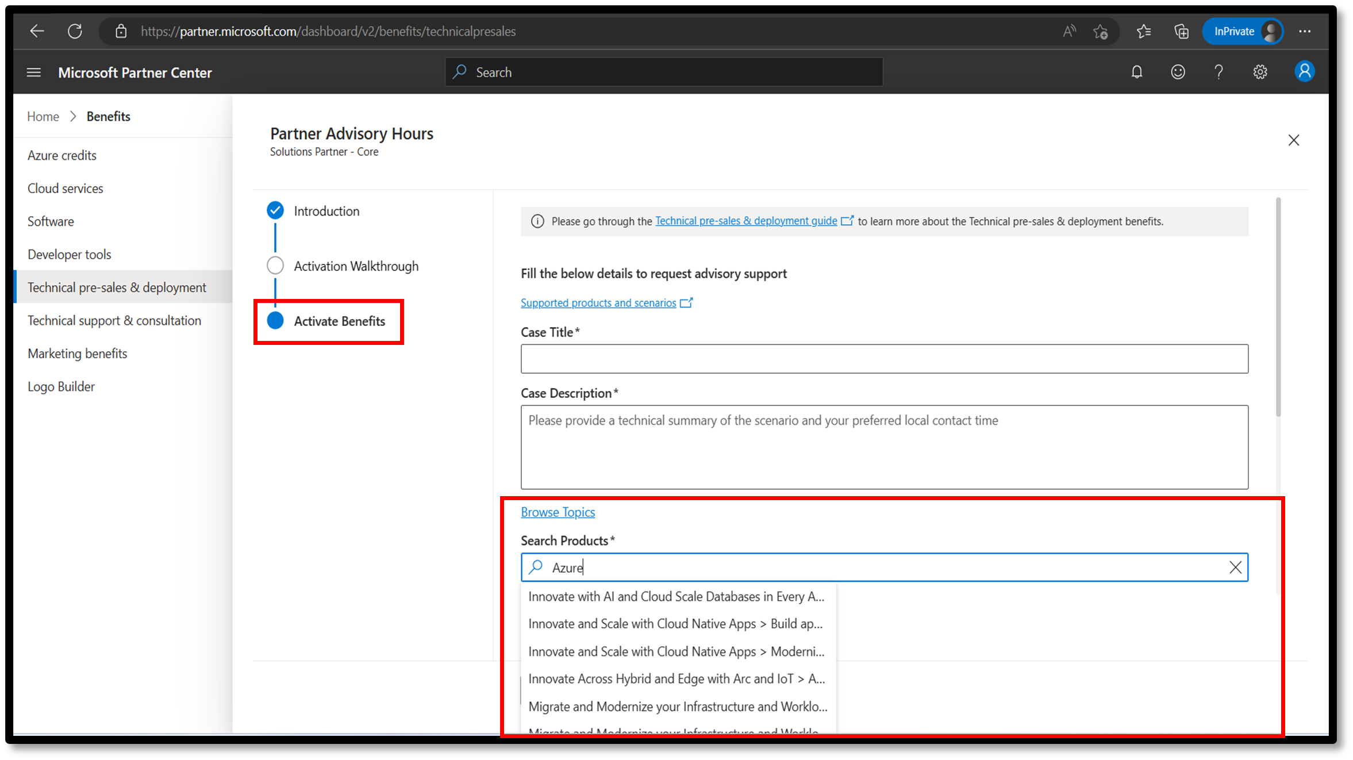Click the hamburger menu icon

(x=32, y=72)
